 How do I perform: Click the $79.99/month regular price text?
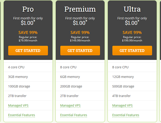pos(28,41)
